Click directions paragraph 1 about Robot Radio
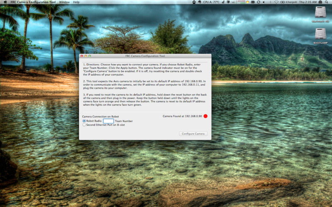This screenshot has width=332, height=207. click(x=142, y=70)
